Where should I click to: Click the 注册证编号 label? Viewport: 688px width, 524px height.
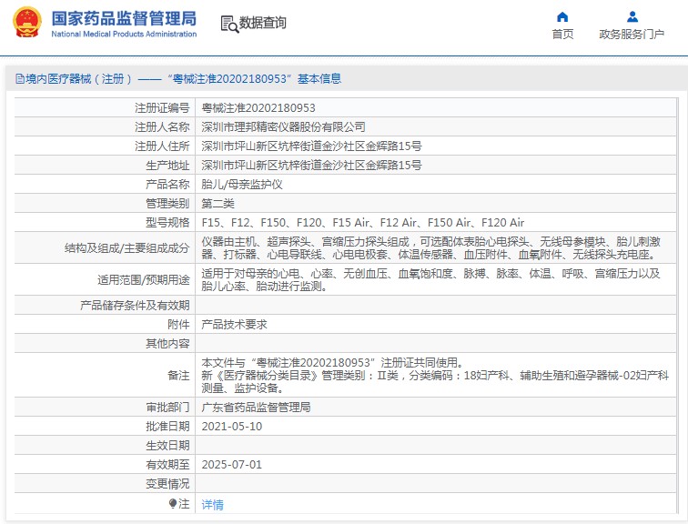click(162, 108)
